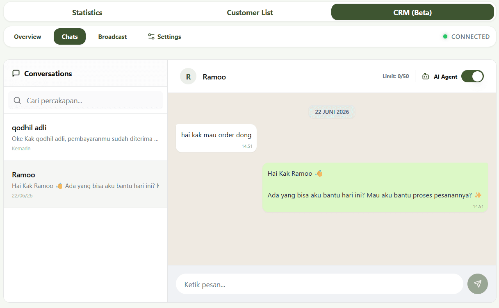This screenshot has height=308, width=499.
Task: Select the Chats section
Action: coord(70,36)
